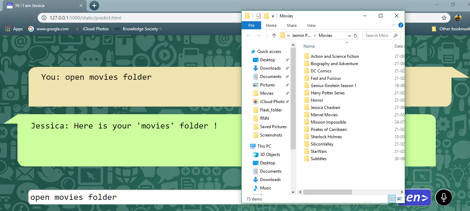Viewport: 470px width, 211px height.
Task: Open Customize Quick Access Toolbar dropdown
Action: coord(273,16)
